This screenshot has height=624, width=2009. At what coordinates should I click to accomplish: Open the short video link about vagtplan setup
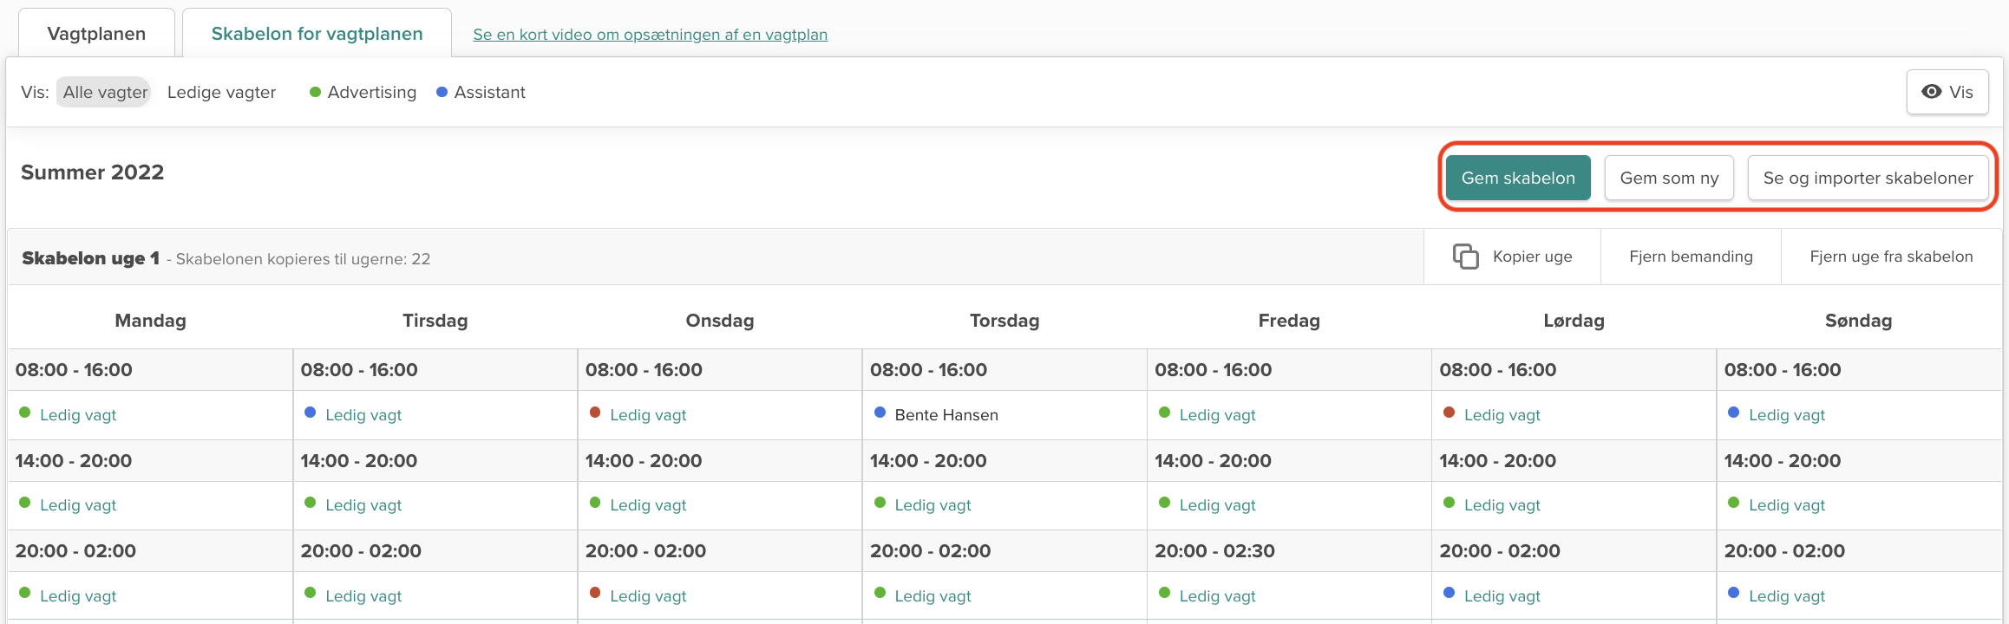[650, 35]
